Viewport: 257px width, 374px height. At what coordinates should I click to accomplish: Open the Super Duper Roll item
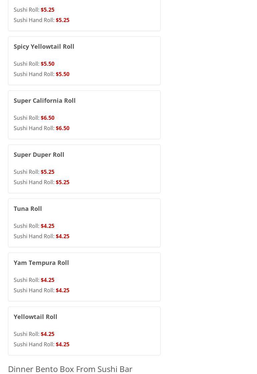(39, 154)
